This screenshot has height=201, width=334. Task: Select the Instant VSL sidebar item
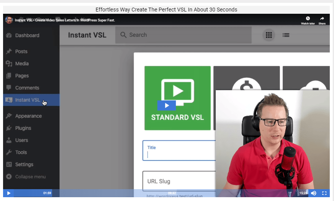click(x=28, y=100)
